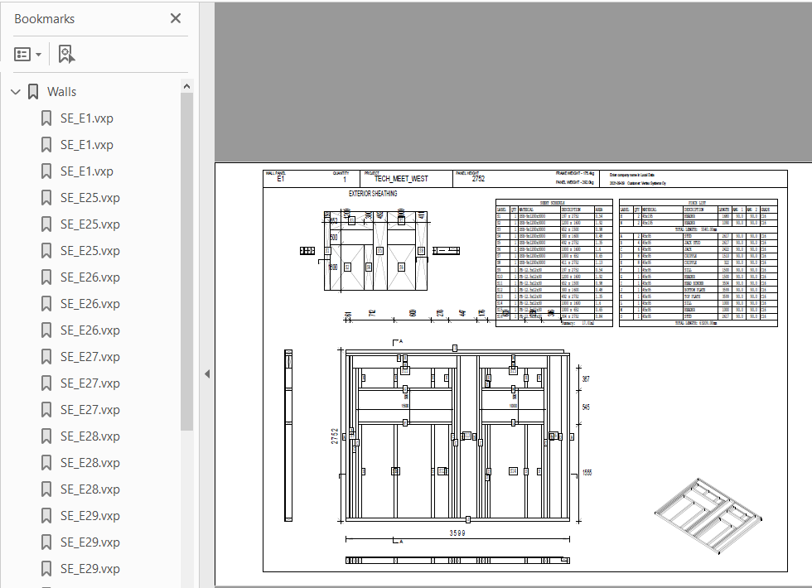Go to the bottom SE_E29.vxp bookmark

tap(89, 569)
